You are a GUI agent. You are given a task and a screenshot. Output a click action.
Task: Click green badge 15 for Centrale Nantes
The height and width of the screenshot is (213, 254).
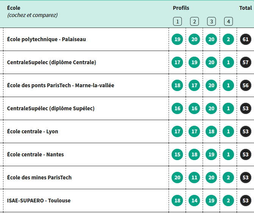click(177, 154)
